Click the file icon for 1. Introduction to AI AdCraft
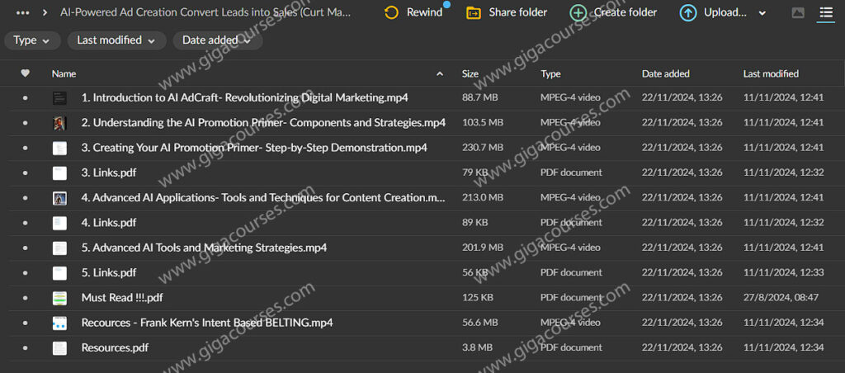Screen dimensions: 845x373 pyautogui.click(x=59, y=98)
